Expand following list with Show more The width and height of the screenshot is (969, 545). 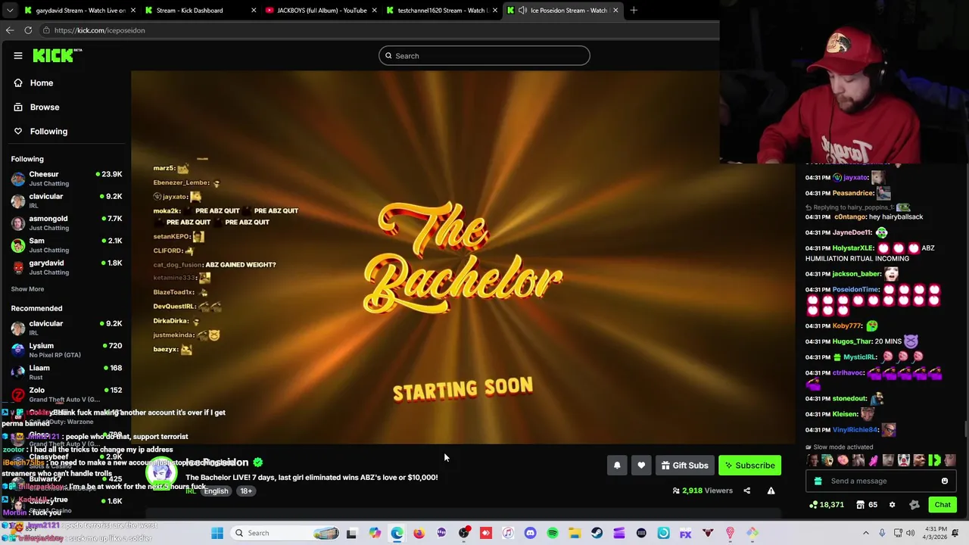pyautogui.click(x=27, y=289)
